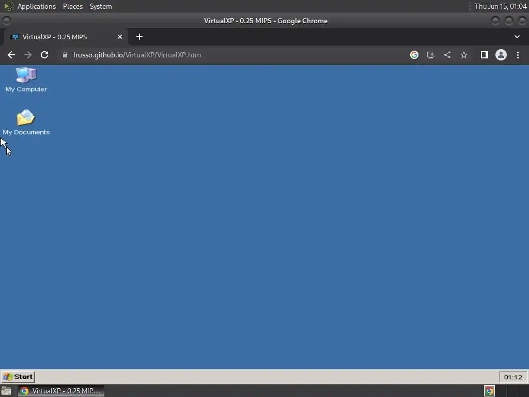Click the date and time panel clock
529x397 pixels.
tap(501, 6)
